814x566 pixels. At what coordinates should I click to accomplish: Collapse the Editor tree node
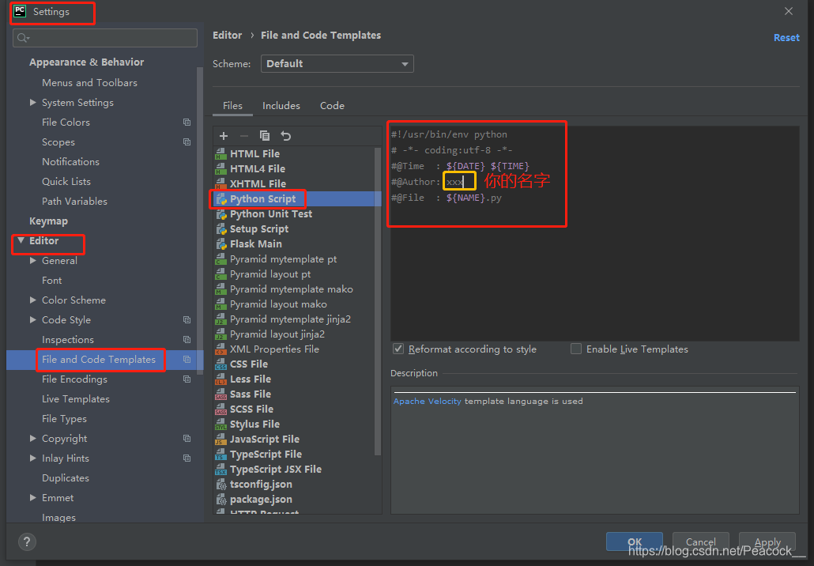point(21,240)
